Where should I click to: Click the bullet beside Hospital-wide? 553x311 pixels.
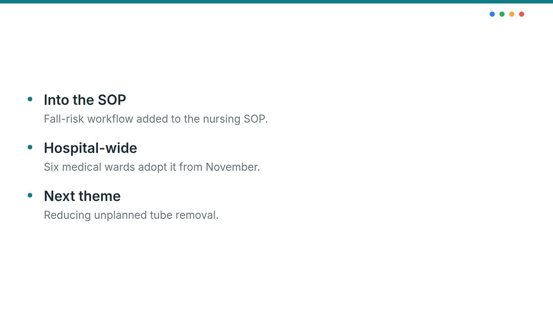[30, 147]
